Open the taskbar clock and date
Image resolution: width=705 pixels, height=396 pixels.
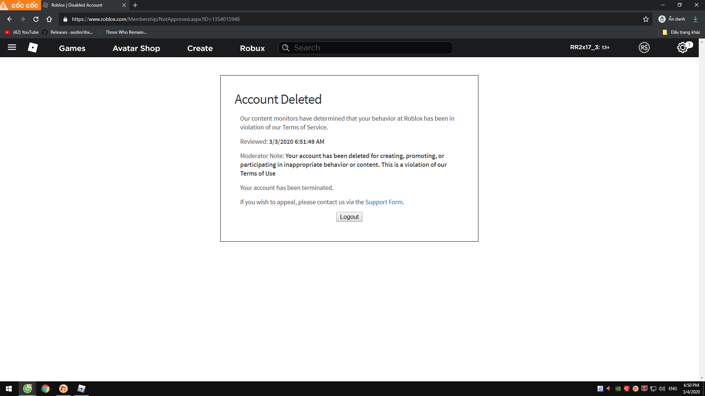tap(691, 389)
